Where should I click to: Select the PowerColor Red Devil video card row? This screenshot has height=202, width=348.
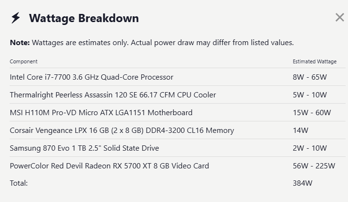tap(178, 166)
